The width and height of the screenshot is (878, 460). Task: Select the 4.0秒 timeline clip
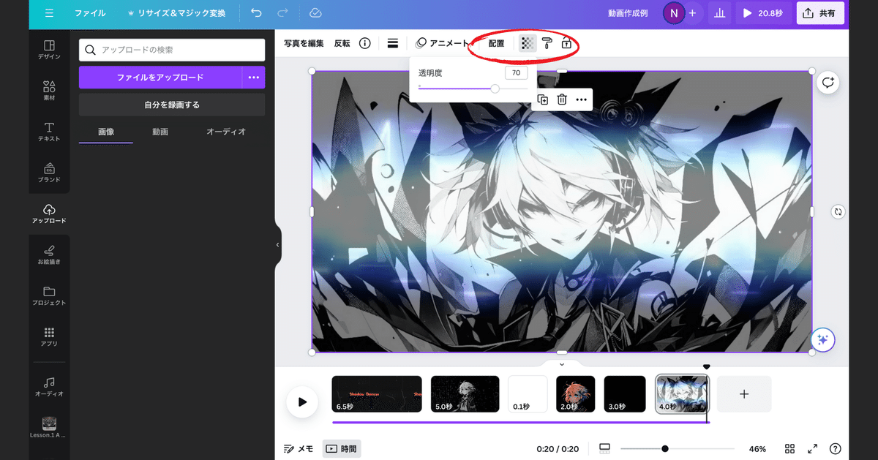coord(682,394)
